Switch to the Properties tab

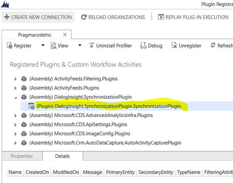tap(22, 156)
